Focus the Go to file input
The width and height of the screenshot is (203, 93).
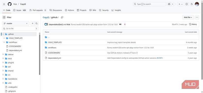click(x=20, y=28)
